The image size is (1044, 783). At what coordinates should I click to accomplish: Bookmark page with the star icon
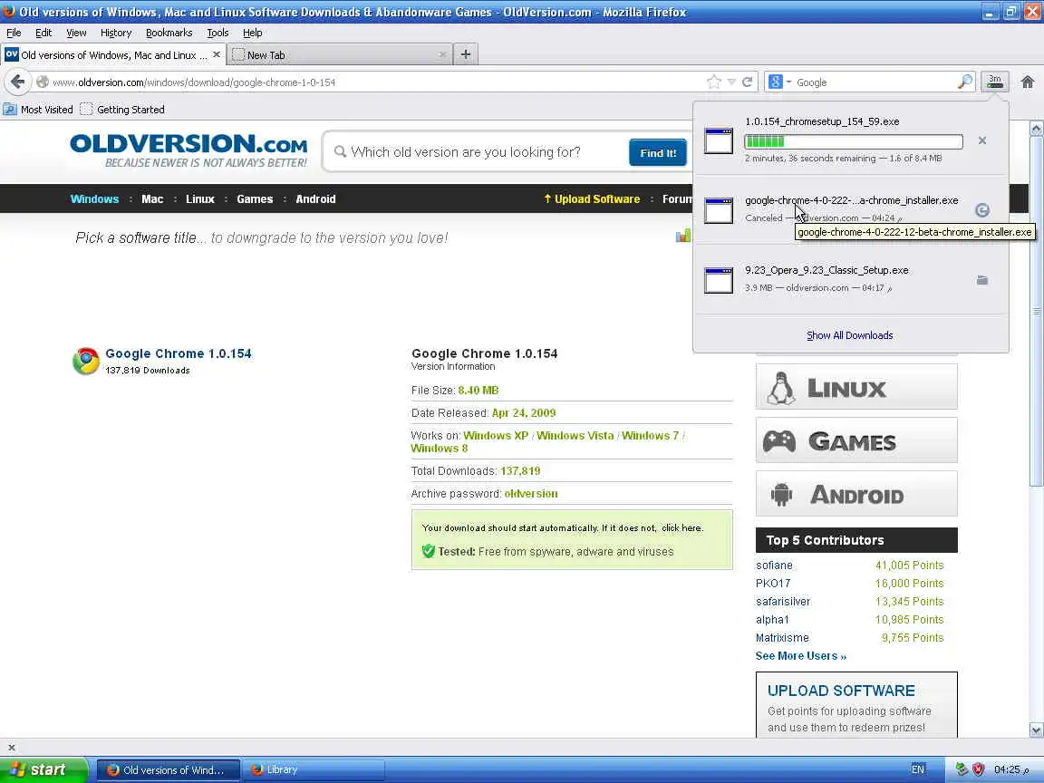(714, 82)
